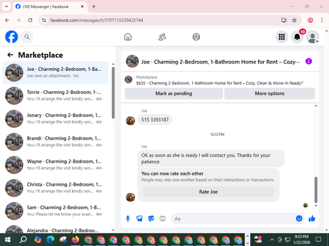Image resolution: width=329 pixels, height=246 pixels.
Task: Open Joe's conversation in the list
Action: [x=55, y=73]
